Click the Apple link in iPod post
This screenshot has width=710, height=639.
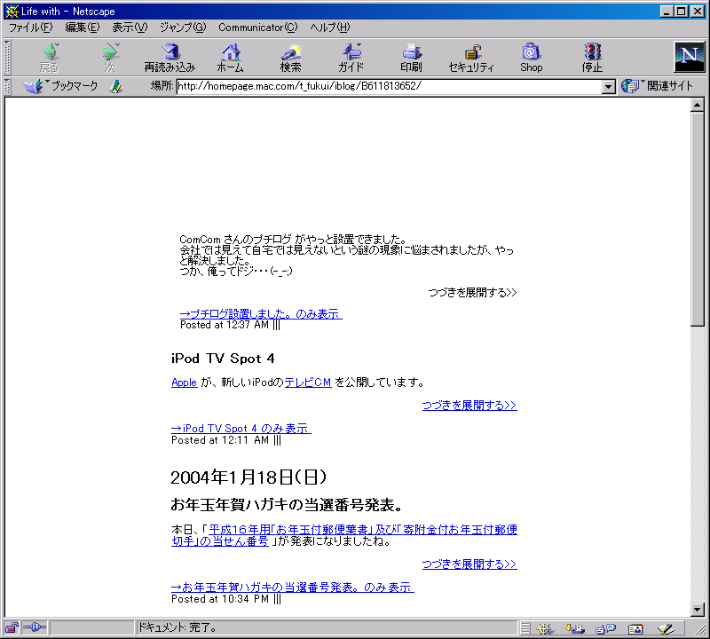coord(185,383)
